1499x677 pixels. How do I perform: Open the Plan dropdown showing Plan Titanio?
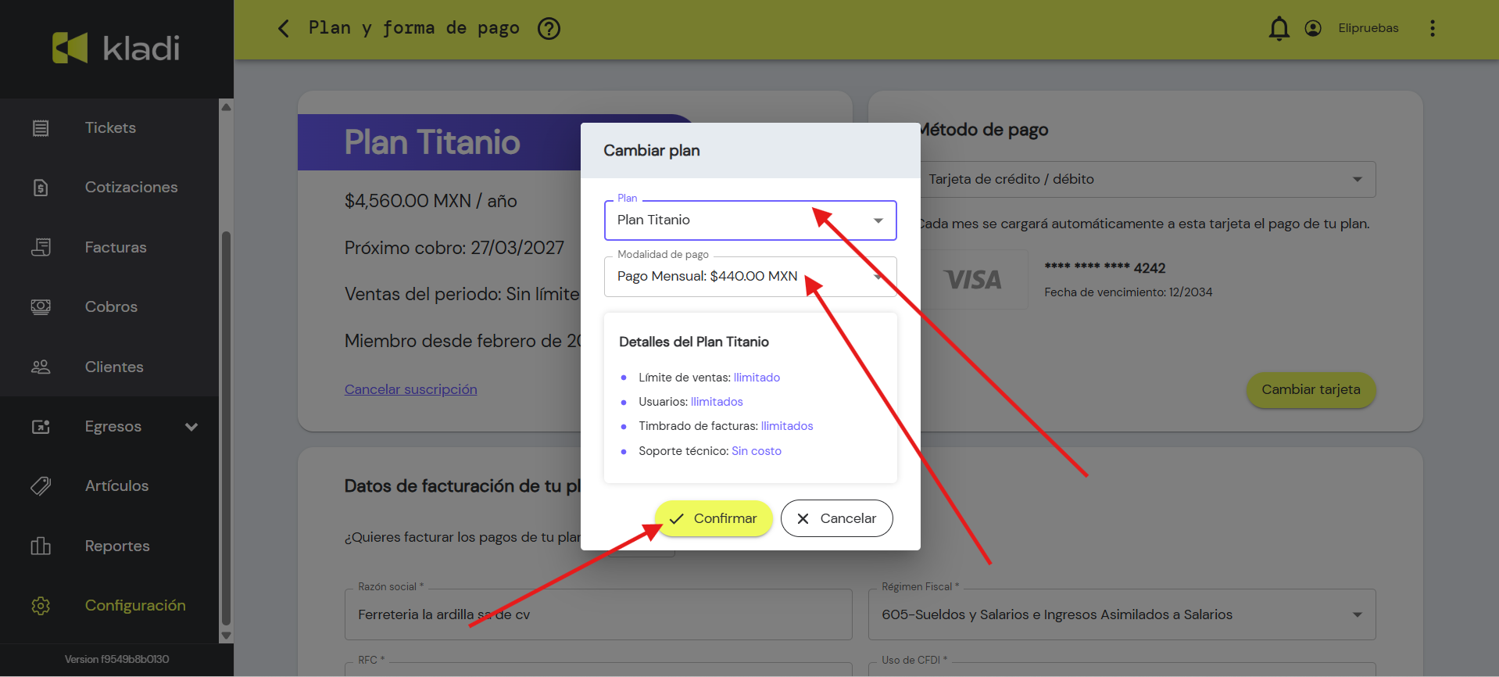(750, 220)
